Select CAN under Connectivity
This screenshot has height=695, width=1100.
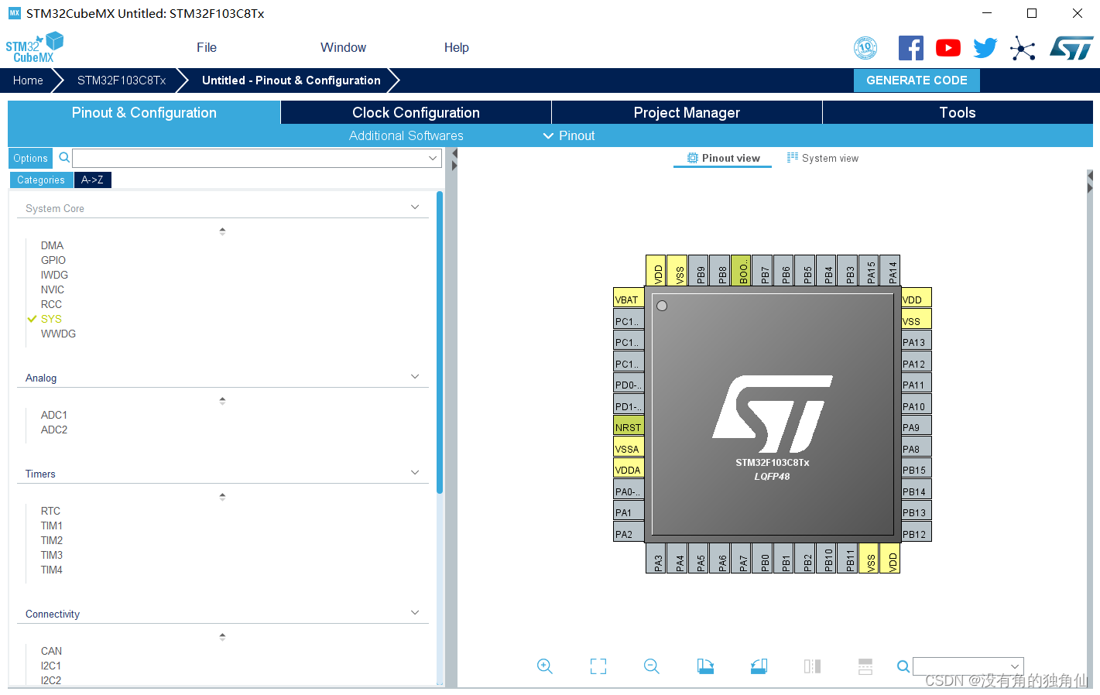coord(51,651)
